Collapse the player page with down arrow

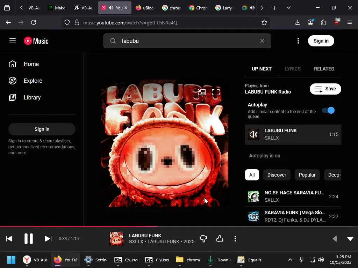350,239
